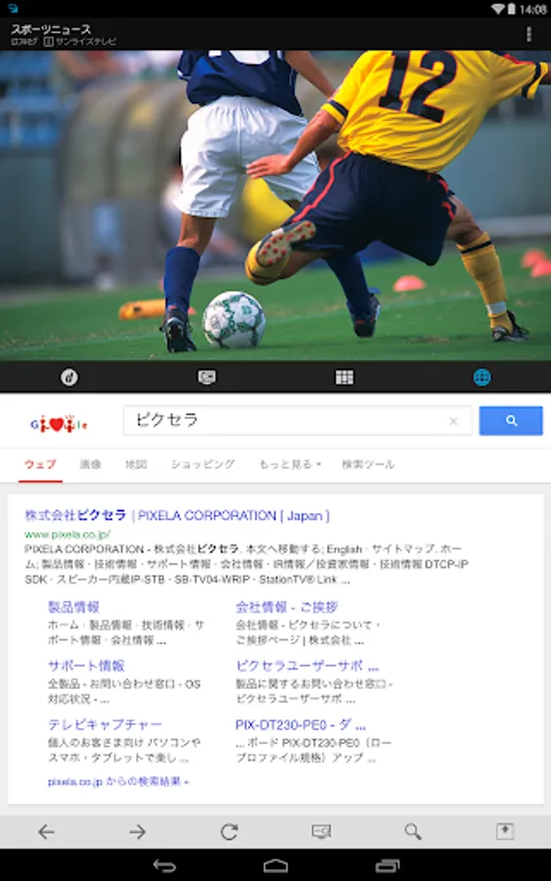Screen dimensions: 551x881
Task: Tap the upload/share icon in bottom toolbar
Action: pos(504,831)
